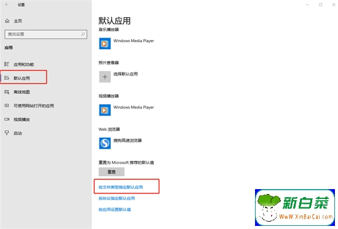338x229 pixels.
Task: Click the 启动 startup icon
Action: [x=7, y=133]
